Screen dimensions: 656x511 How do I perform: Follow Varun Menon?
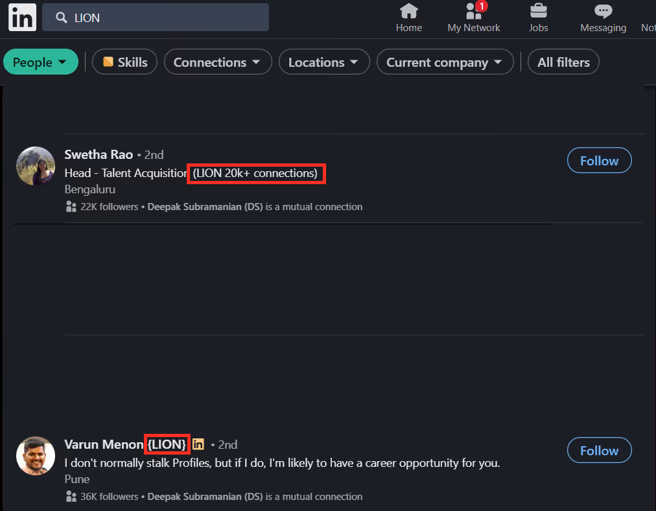tap(599, 450)
